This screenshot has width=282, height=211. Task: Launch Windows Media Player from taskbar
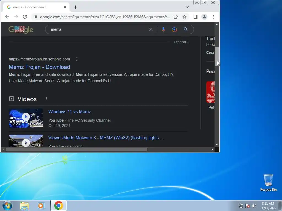[x=41, y=206]
